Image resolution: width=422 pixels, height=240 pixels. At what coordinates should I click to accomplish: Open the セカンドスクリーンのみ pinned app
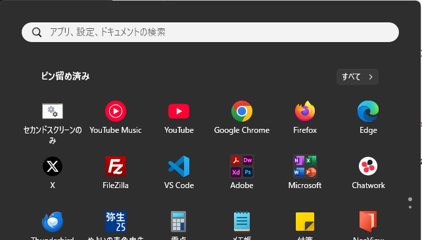tap(53, 111)
